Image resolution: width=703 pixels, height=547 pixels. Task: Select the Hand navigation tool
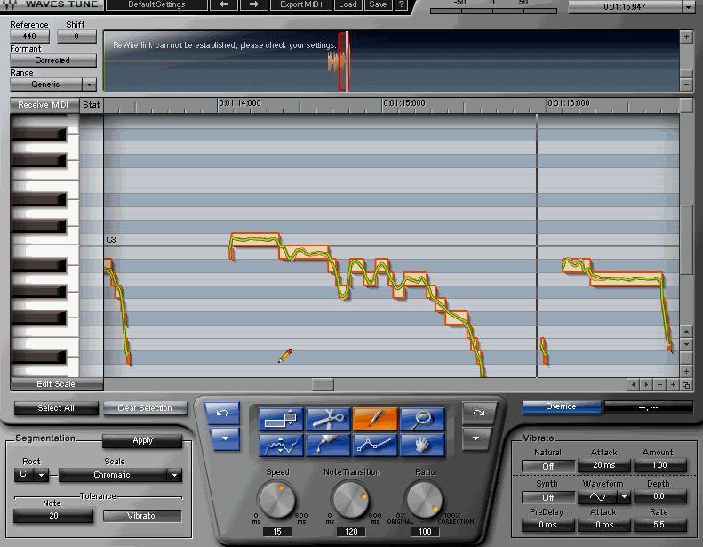point(422,445)
